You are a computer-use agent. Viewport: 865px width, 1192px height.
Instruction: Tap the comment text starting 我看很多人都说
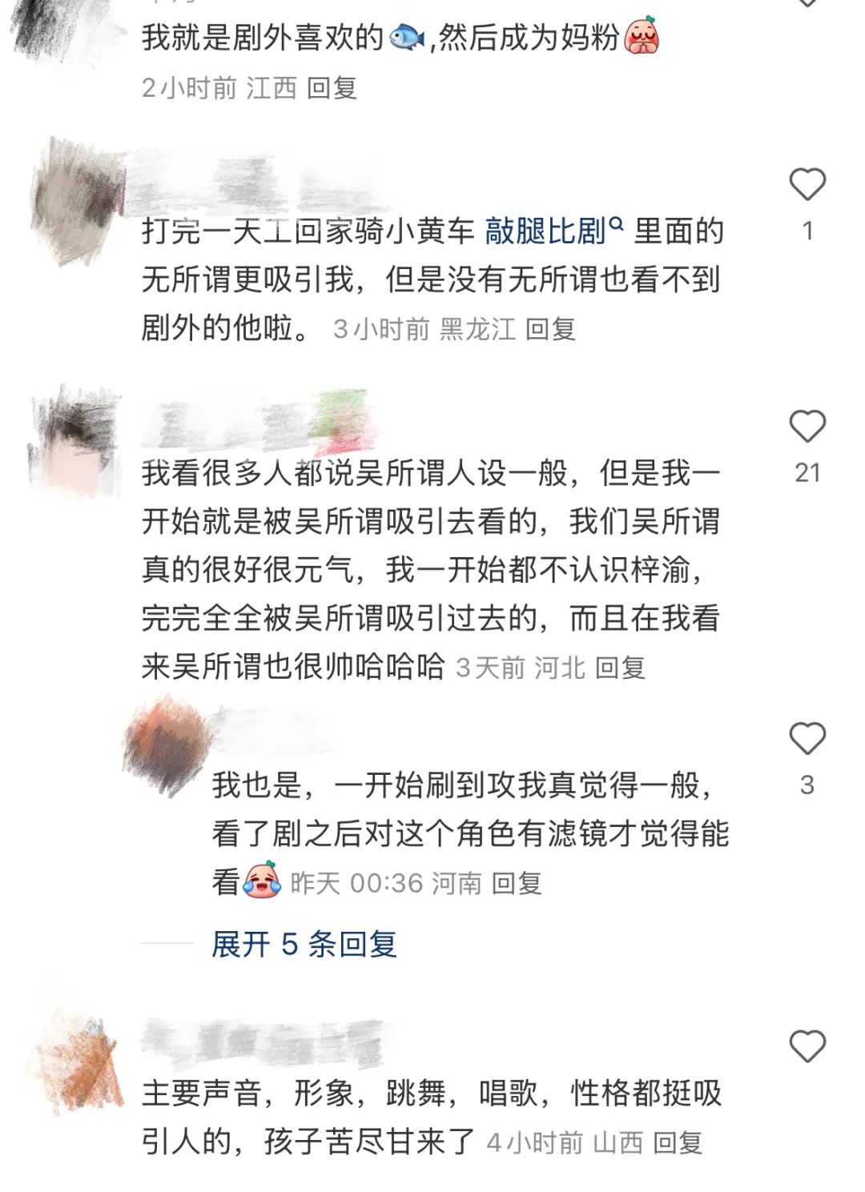[431, 569]
